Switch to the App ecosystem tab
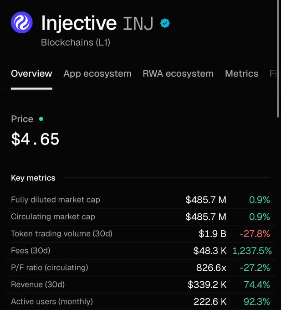281x310 pixels. tap(97, 74)
